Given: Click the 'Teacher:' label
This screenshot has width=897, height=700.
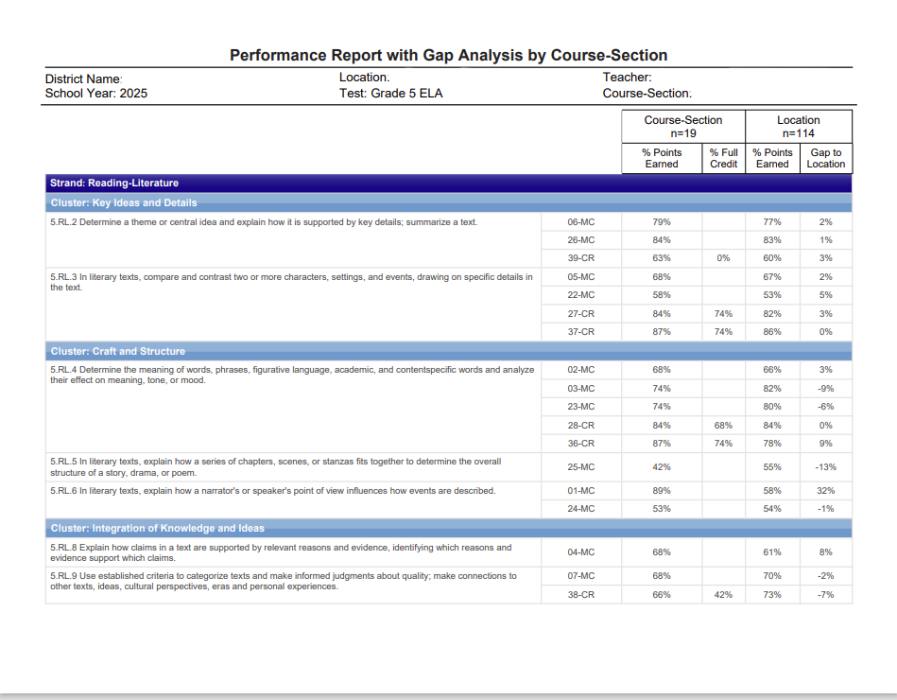Looking at the screenshot, I should tap(627, 78).
